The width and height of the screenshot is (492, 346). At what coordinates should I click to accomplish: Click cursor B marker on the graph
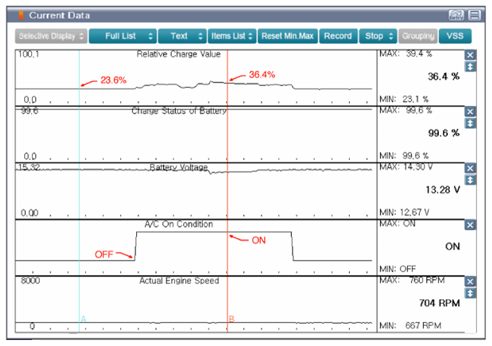(x=230, y=319)
